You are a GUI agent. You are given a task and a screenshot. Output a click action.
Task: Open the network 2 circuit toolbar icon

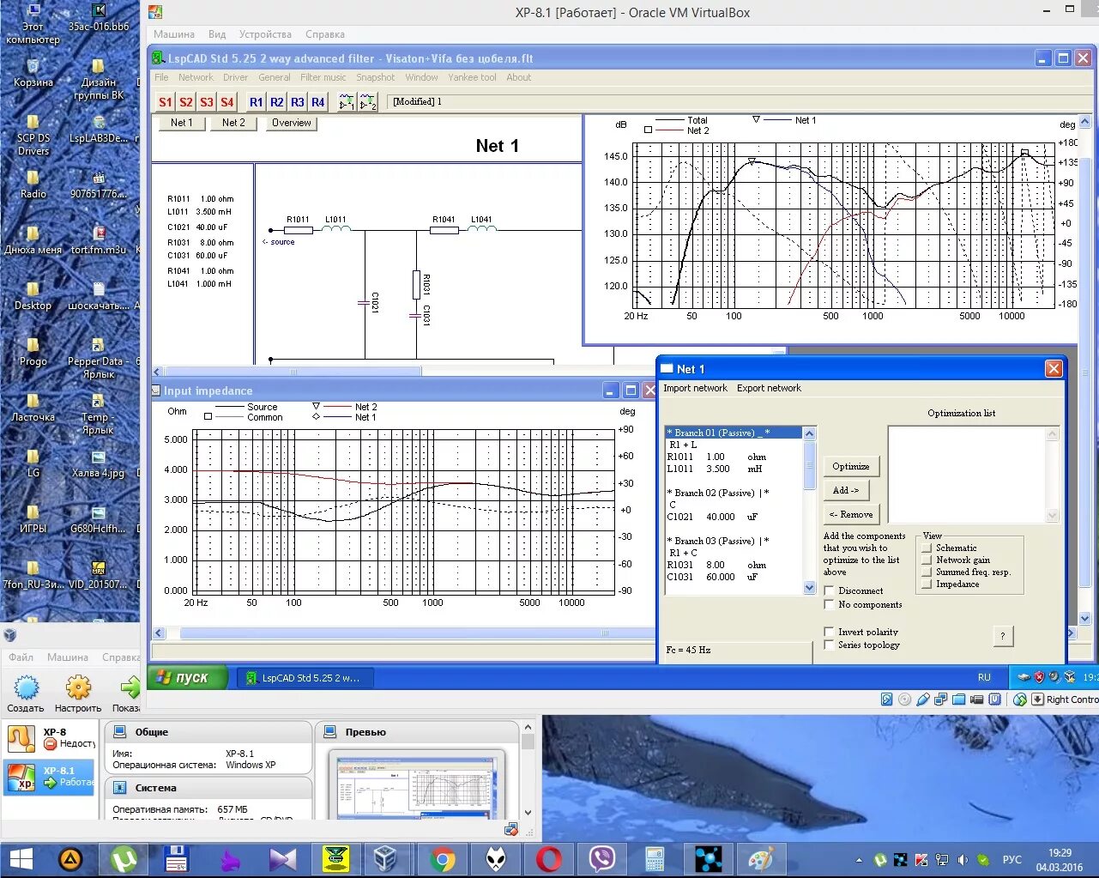[368, 102]
